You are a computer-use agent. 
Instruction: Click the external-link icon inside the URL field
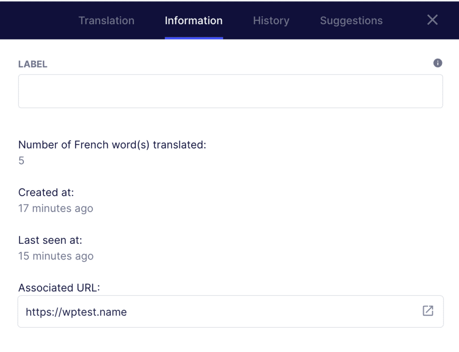click(x=428, y=311)
